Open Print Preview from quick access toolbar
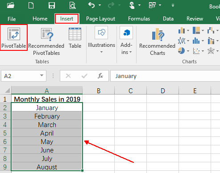Image resolution: width=220 pixels, height=173 pixels. [72, 5]
